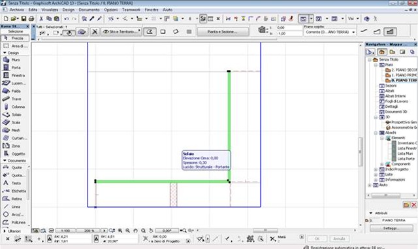
Task: Open the Edita menu
Action: point(33,10)
